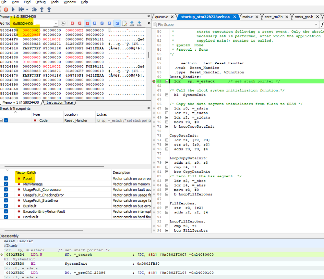Show more memory toolbar items
The image size is (324, 279).
pyautogui.click(x=149, y=23)
